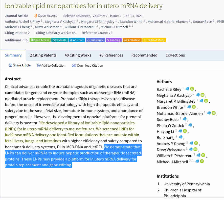Open Philip W Zoltick's blue Lens profile icon

click(x=190, y=125)
